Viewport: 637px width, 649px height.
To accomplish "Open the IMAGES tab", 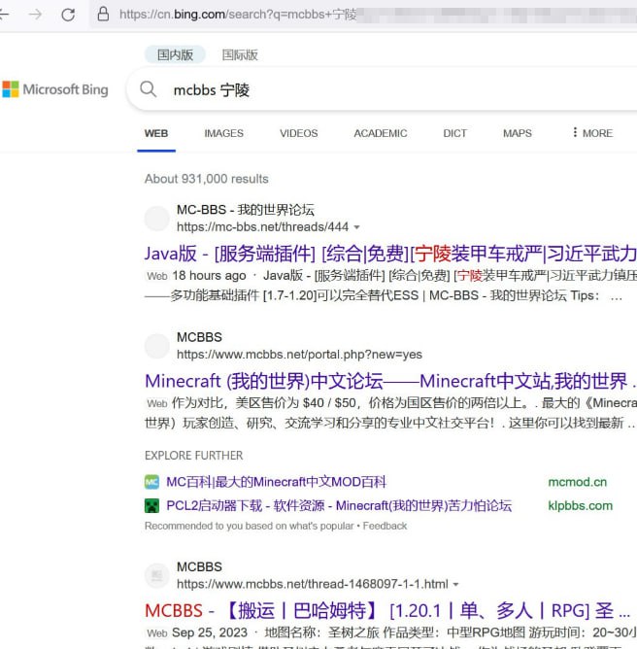I will (x=223, y=133).
